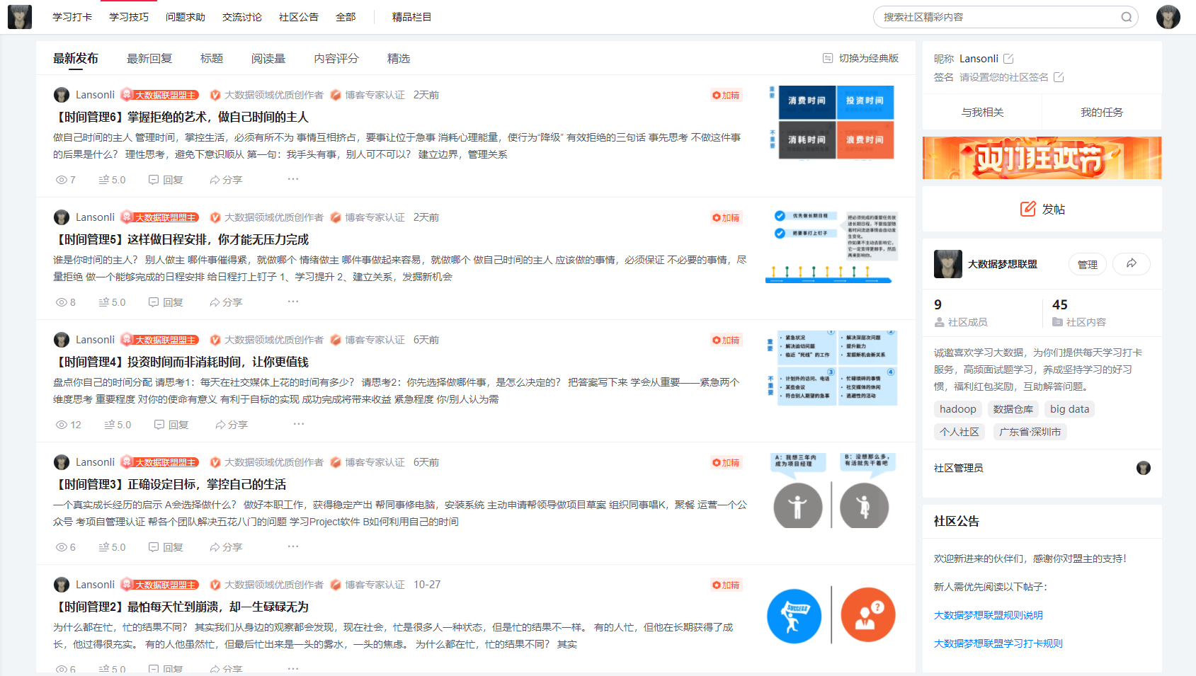Open the 全部 nav item

[346, 17]
